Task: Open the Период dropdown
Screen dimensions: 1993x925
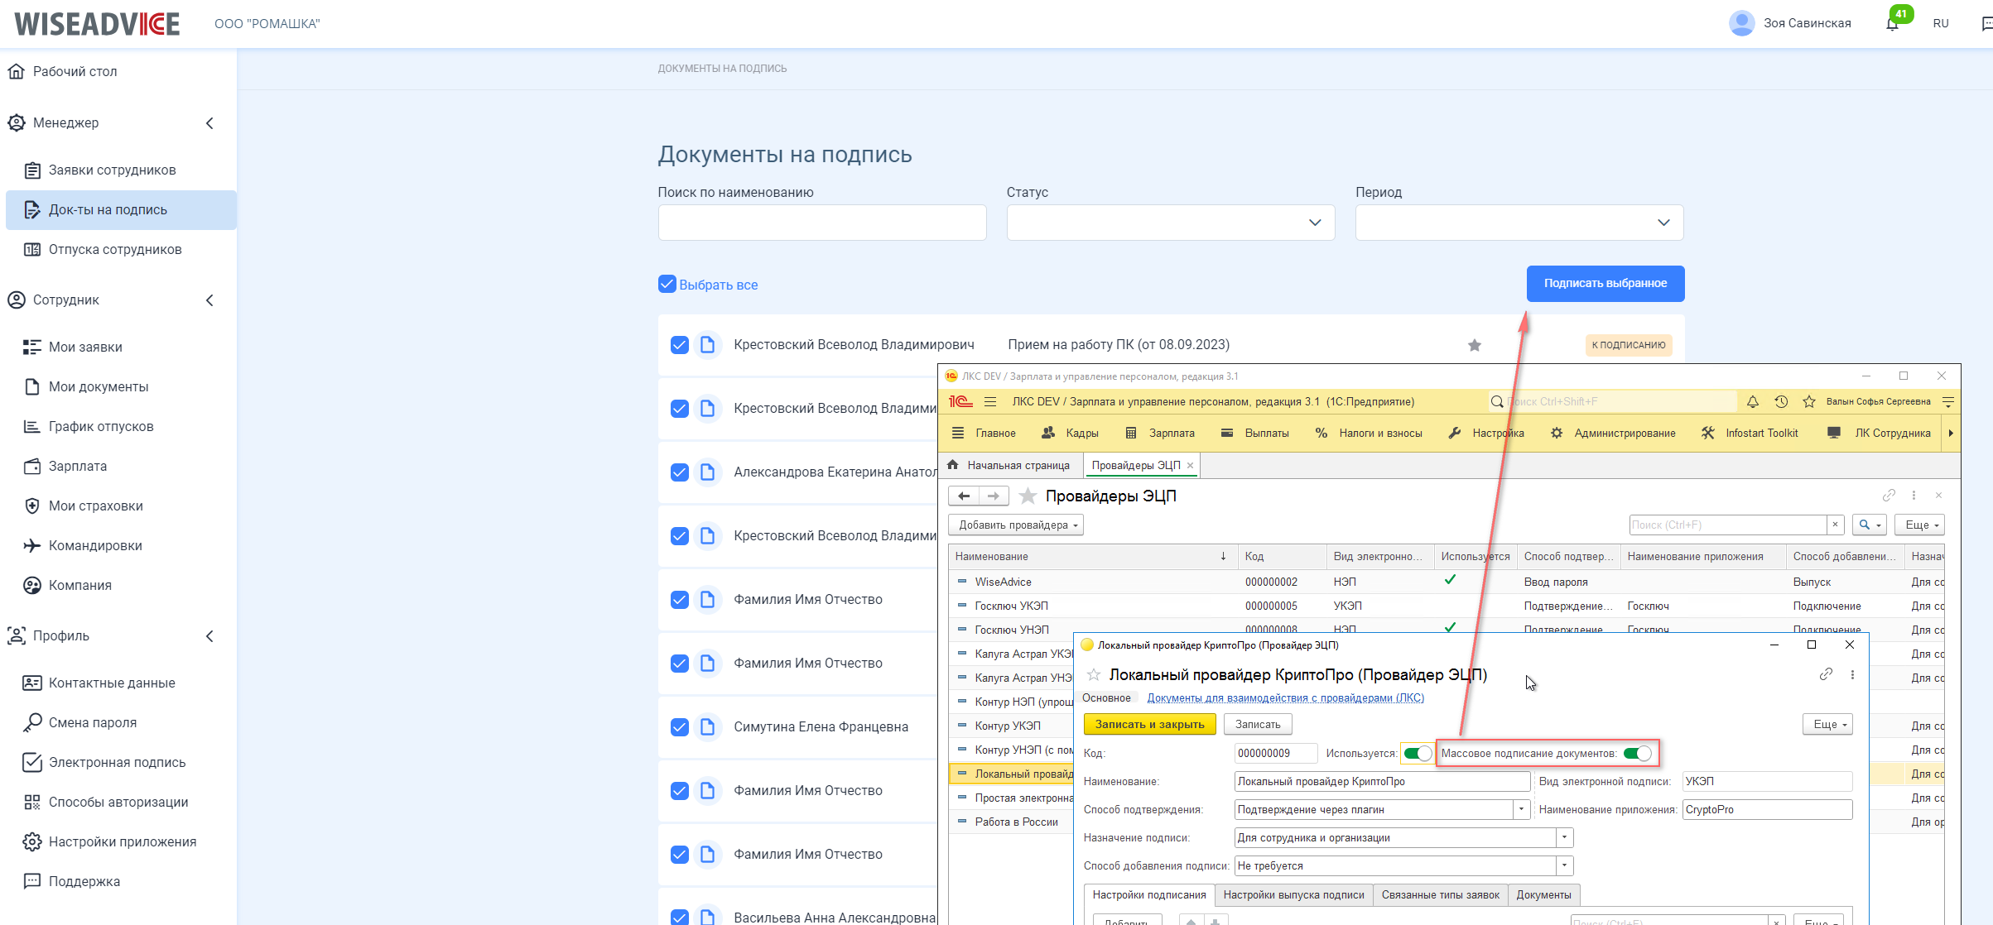Action: click(x=1519, y=223)
